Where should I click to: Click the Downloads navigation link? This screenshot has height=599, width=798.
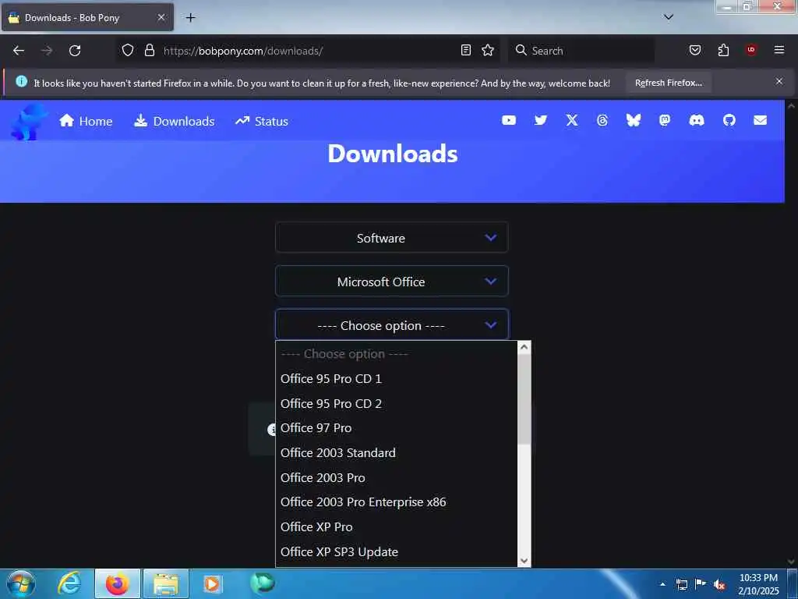(174, 121)
